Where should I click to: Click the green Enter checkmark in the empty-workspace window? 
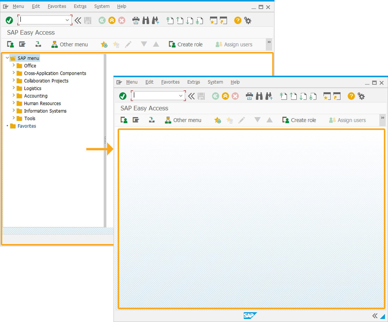123,96
